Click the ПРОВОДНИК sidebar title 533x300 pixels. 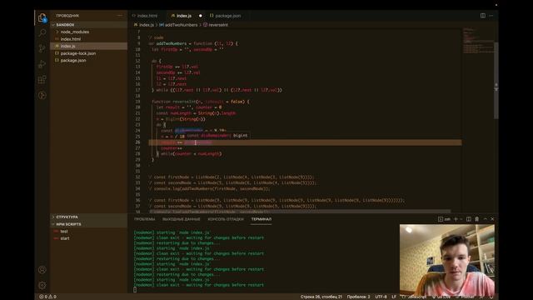click(x=67, y=16)
